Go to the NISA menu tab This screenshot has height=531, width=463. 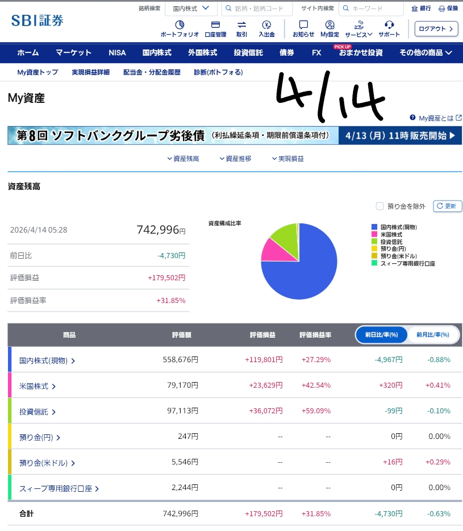[x=117, y=53]
